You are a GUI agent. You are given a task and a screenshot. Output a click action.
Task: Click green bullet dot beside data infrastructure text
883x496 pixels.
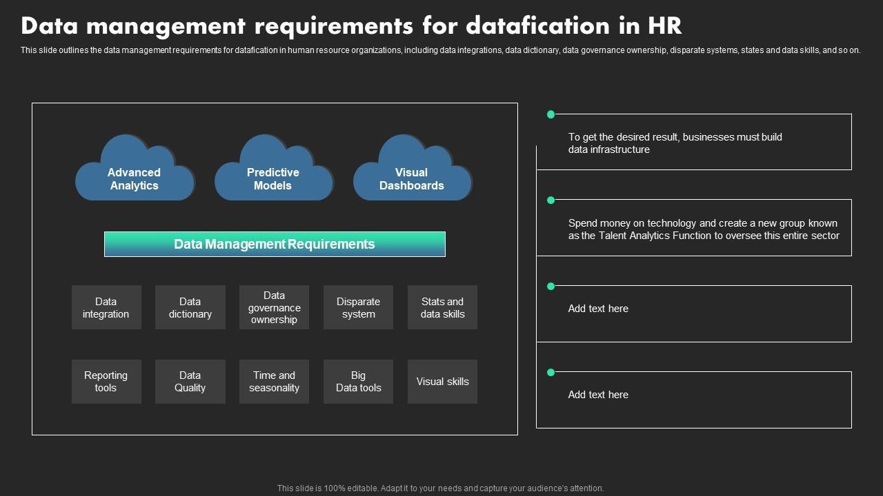550,114
